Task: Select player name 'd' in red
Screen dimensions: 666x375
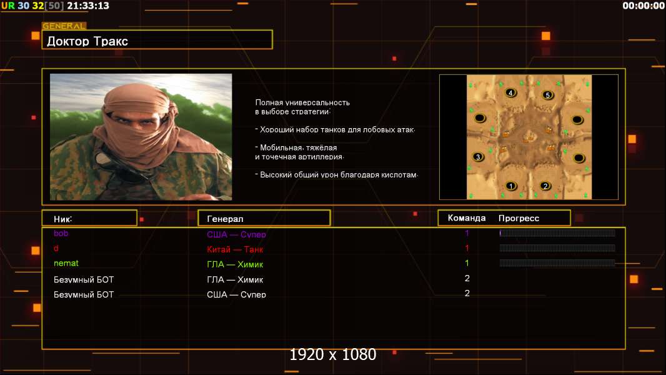Action: (56, 248)
